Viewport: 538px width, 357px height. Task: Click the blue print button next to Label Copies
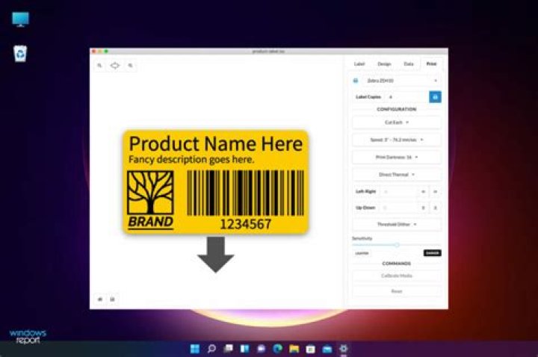[x=435, y=97]
